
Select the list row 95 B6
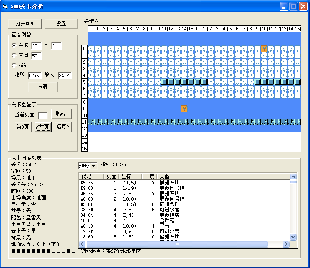click(184, 194)
